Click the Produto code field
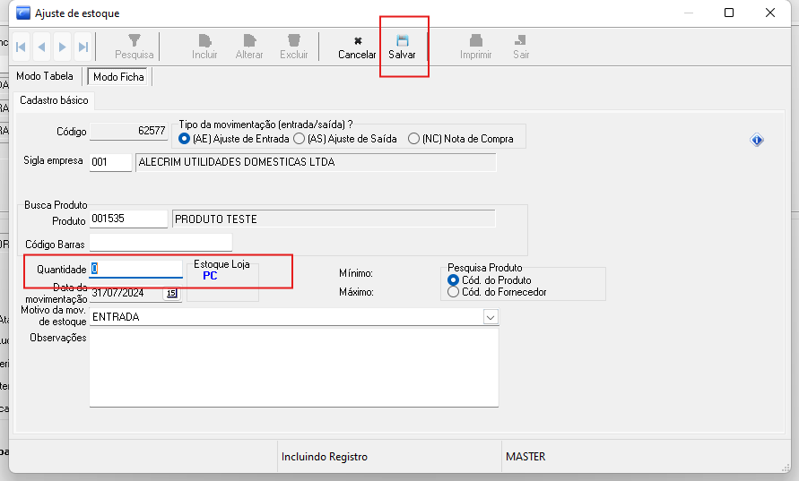This screenshot has width=799, height=481. [x=128, y=219]
